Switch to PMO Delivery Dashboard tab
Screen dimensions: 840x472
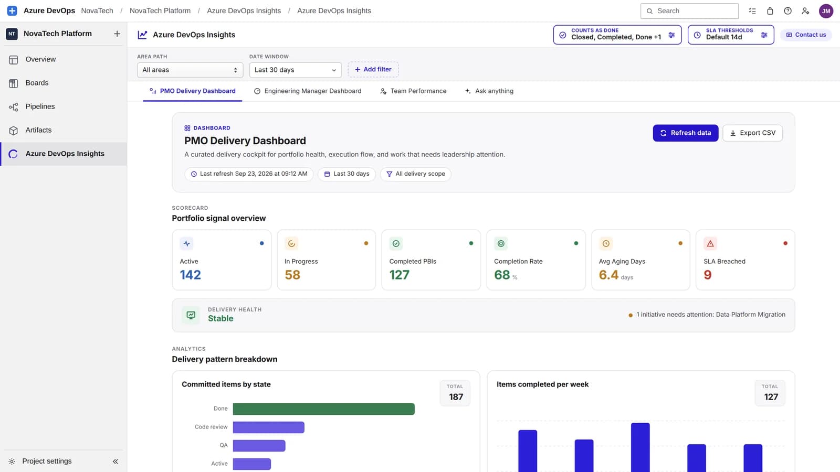(x=193, y=91)
